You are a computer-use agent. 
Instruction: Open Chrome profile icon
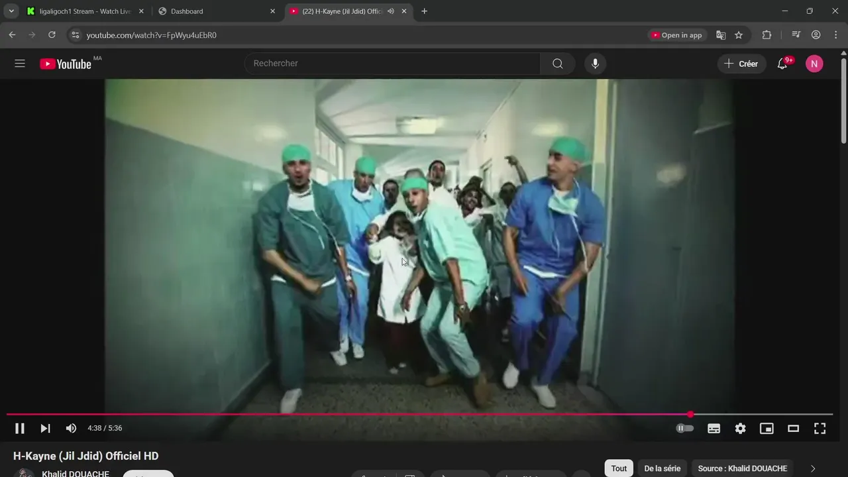click(816, 35)
